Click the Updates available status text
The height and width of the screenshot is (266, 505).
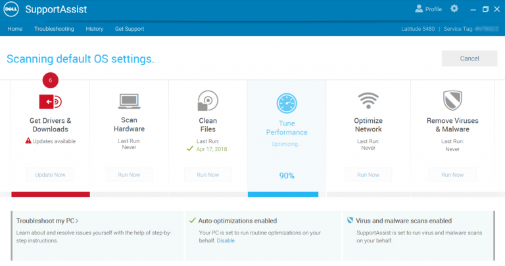pyautogui.click(x=54, y=141)
